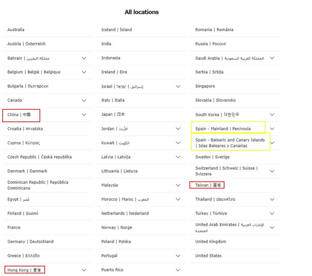This screenshot has width=312, height=276.
Task: Expand the Switzerland language chevron
Action: click(x=272, y=171)
